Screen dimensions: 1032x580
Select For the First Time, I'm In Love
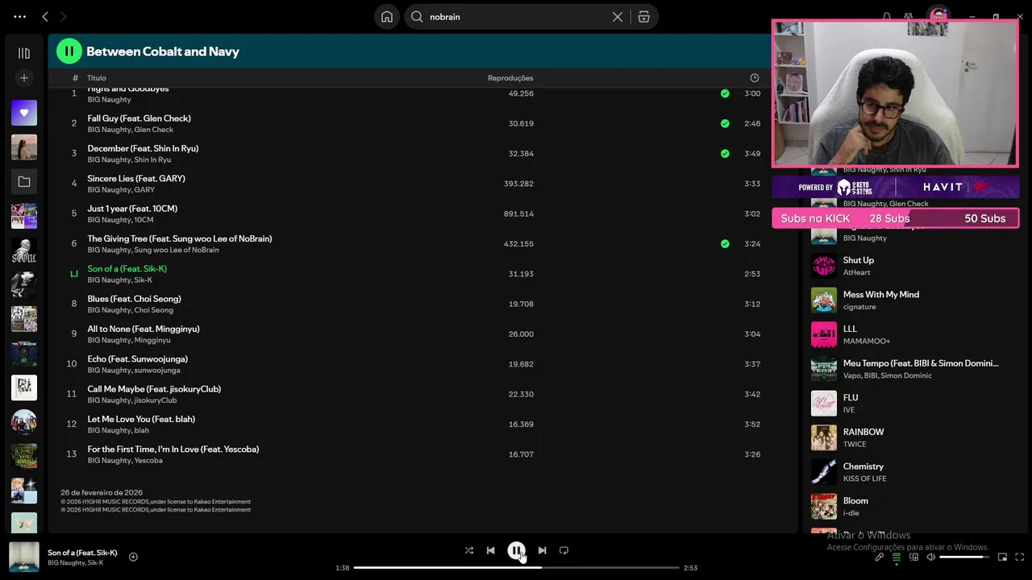click(173, 449)
